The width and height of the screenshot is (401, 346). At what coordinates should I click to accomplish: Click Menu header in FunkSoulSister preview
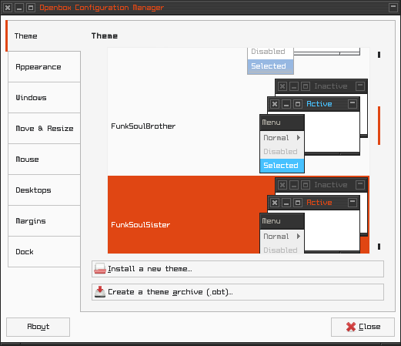(x=282, y=221)
